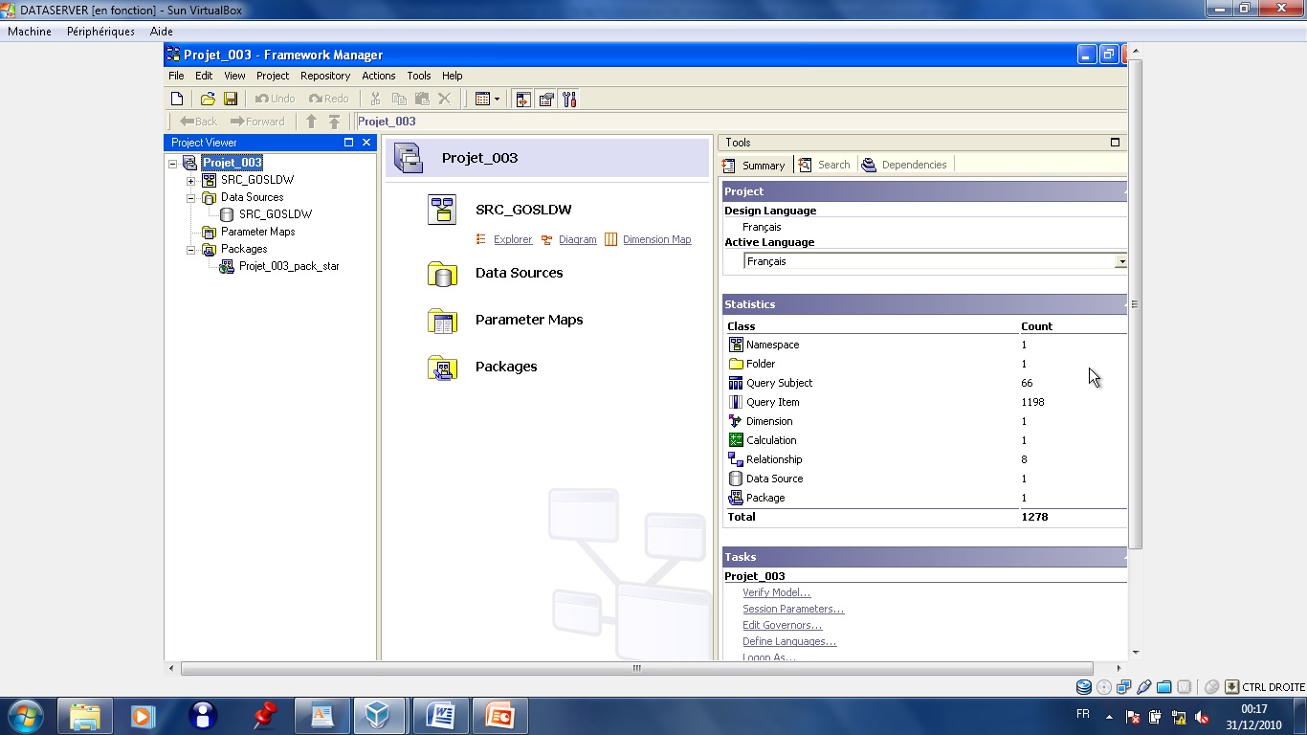Open the Active Language dropdown
Image resolution: width=1307 pixels, height=735 pixels.
[1120, 261]
